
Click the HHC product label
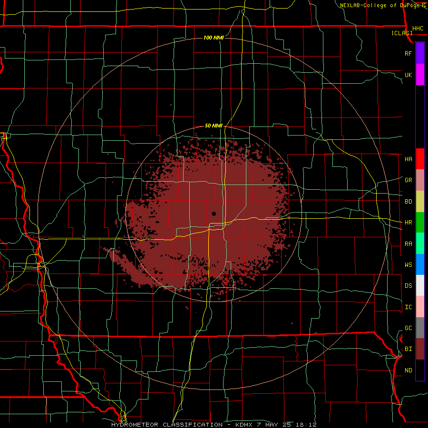[x=418, y=29]
